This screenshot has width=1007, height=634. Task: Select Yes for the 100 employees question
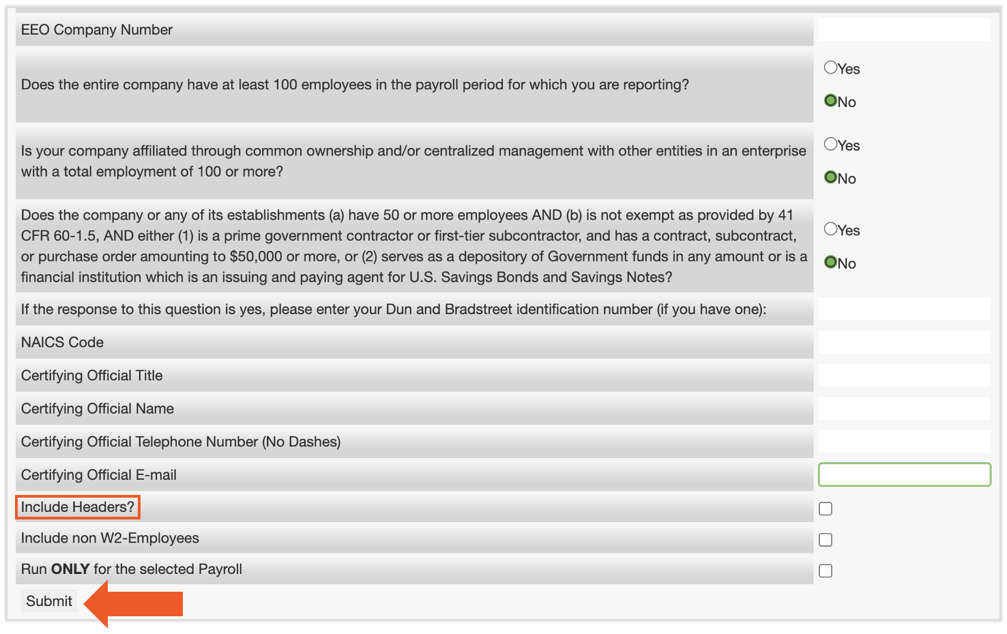pos(831,67)
